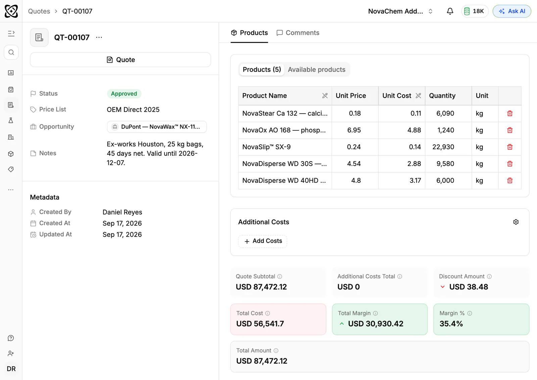Show more sidebar items ellipsis
The image size is (537, 380).
pyautogui.click(x=11, y=190)
